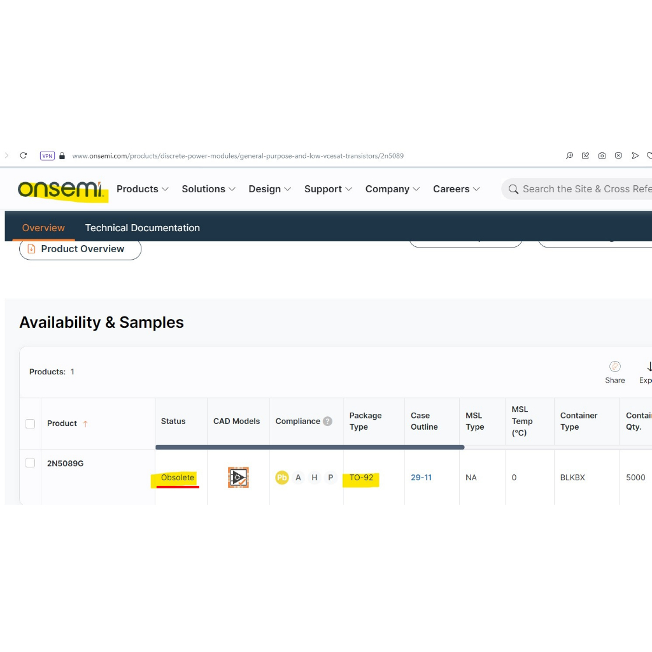Toggle the select-all products checkbox
This screenshot has width=652, height=652.
[31, 423]
